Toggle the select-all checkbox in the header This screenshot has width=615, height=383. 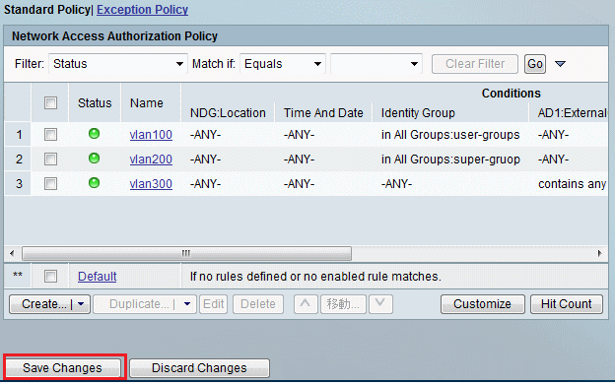click(50, 103)
